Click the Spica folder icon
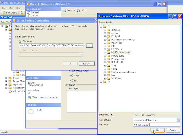Viewport: 183px width, 135px height. (x=109, y=69)
